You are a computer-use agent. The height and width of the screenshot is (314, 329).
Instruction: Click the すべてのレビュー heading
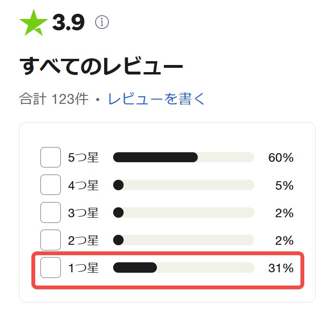tap(101, 66)
